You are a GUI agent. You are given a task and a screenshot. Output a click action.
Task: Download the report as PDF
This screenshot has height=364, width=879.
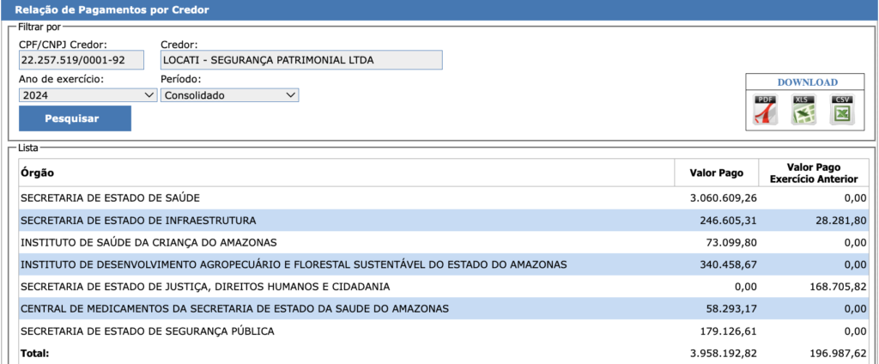point(765,111)
